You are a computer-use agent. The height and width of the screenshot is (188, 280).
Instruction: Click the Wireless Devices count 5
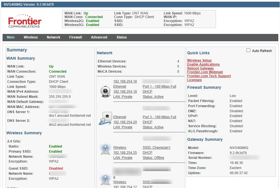pyautogui.click(x=178, y=66)
